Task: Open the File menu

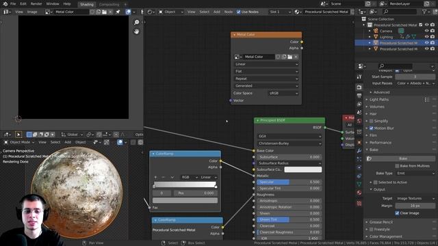Action: coord(13,4)
